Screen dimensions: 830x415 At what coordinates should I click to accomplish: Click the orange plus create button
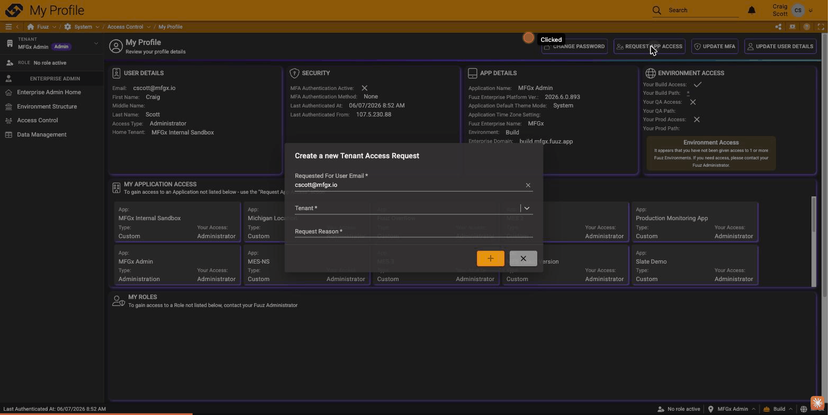pos(491,258)
